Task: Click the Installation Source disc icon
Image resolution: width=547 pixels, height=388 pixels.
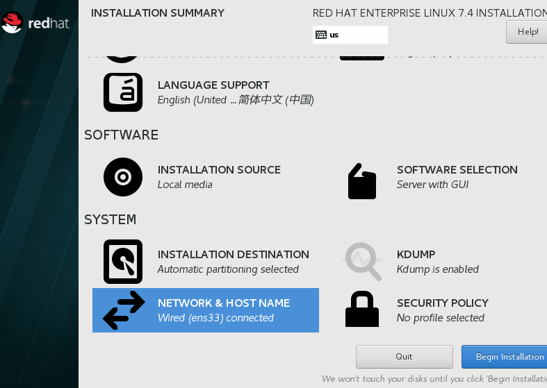Action: coord(123,177)
